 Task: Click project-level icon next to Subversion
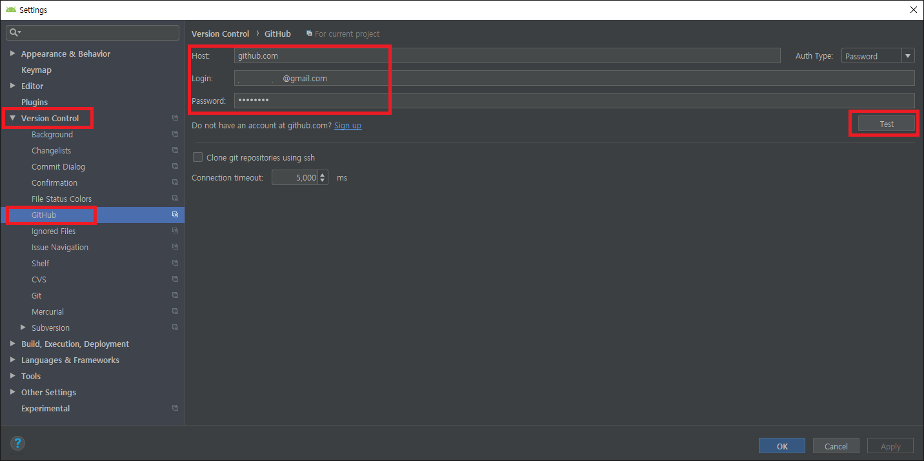click(175, 328)
